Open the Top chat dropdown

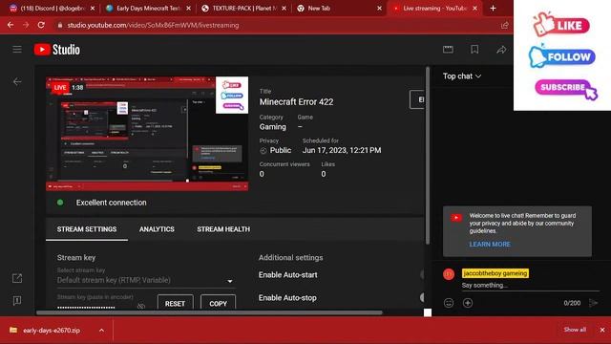[x=462, y=76]
